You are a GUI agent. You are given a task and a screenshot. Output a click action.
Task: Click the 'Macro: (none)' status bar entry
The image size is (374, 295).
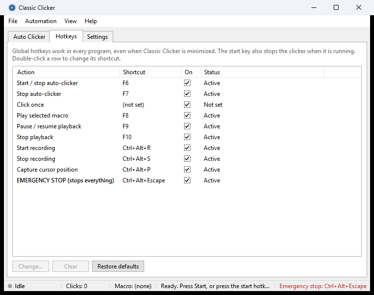133,286
